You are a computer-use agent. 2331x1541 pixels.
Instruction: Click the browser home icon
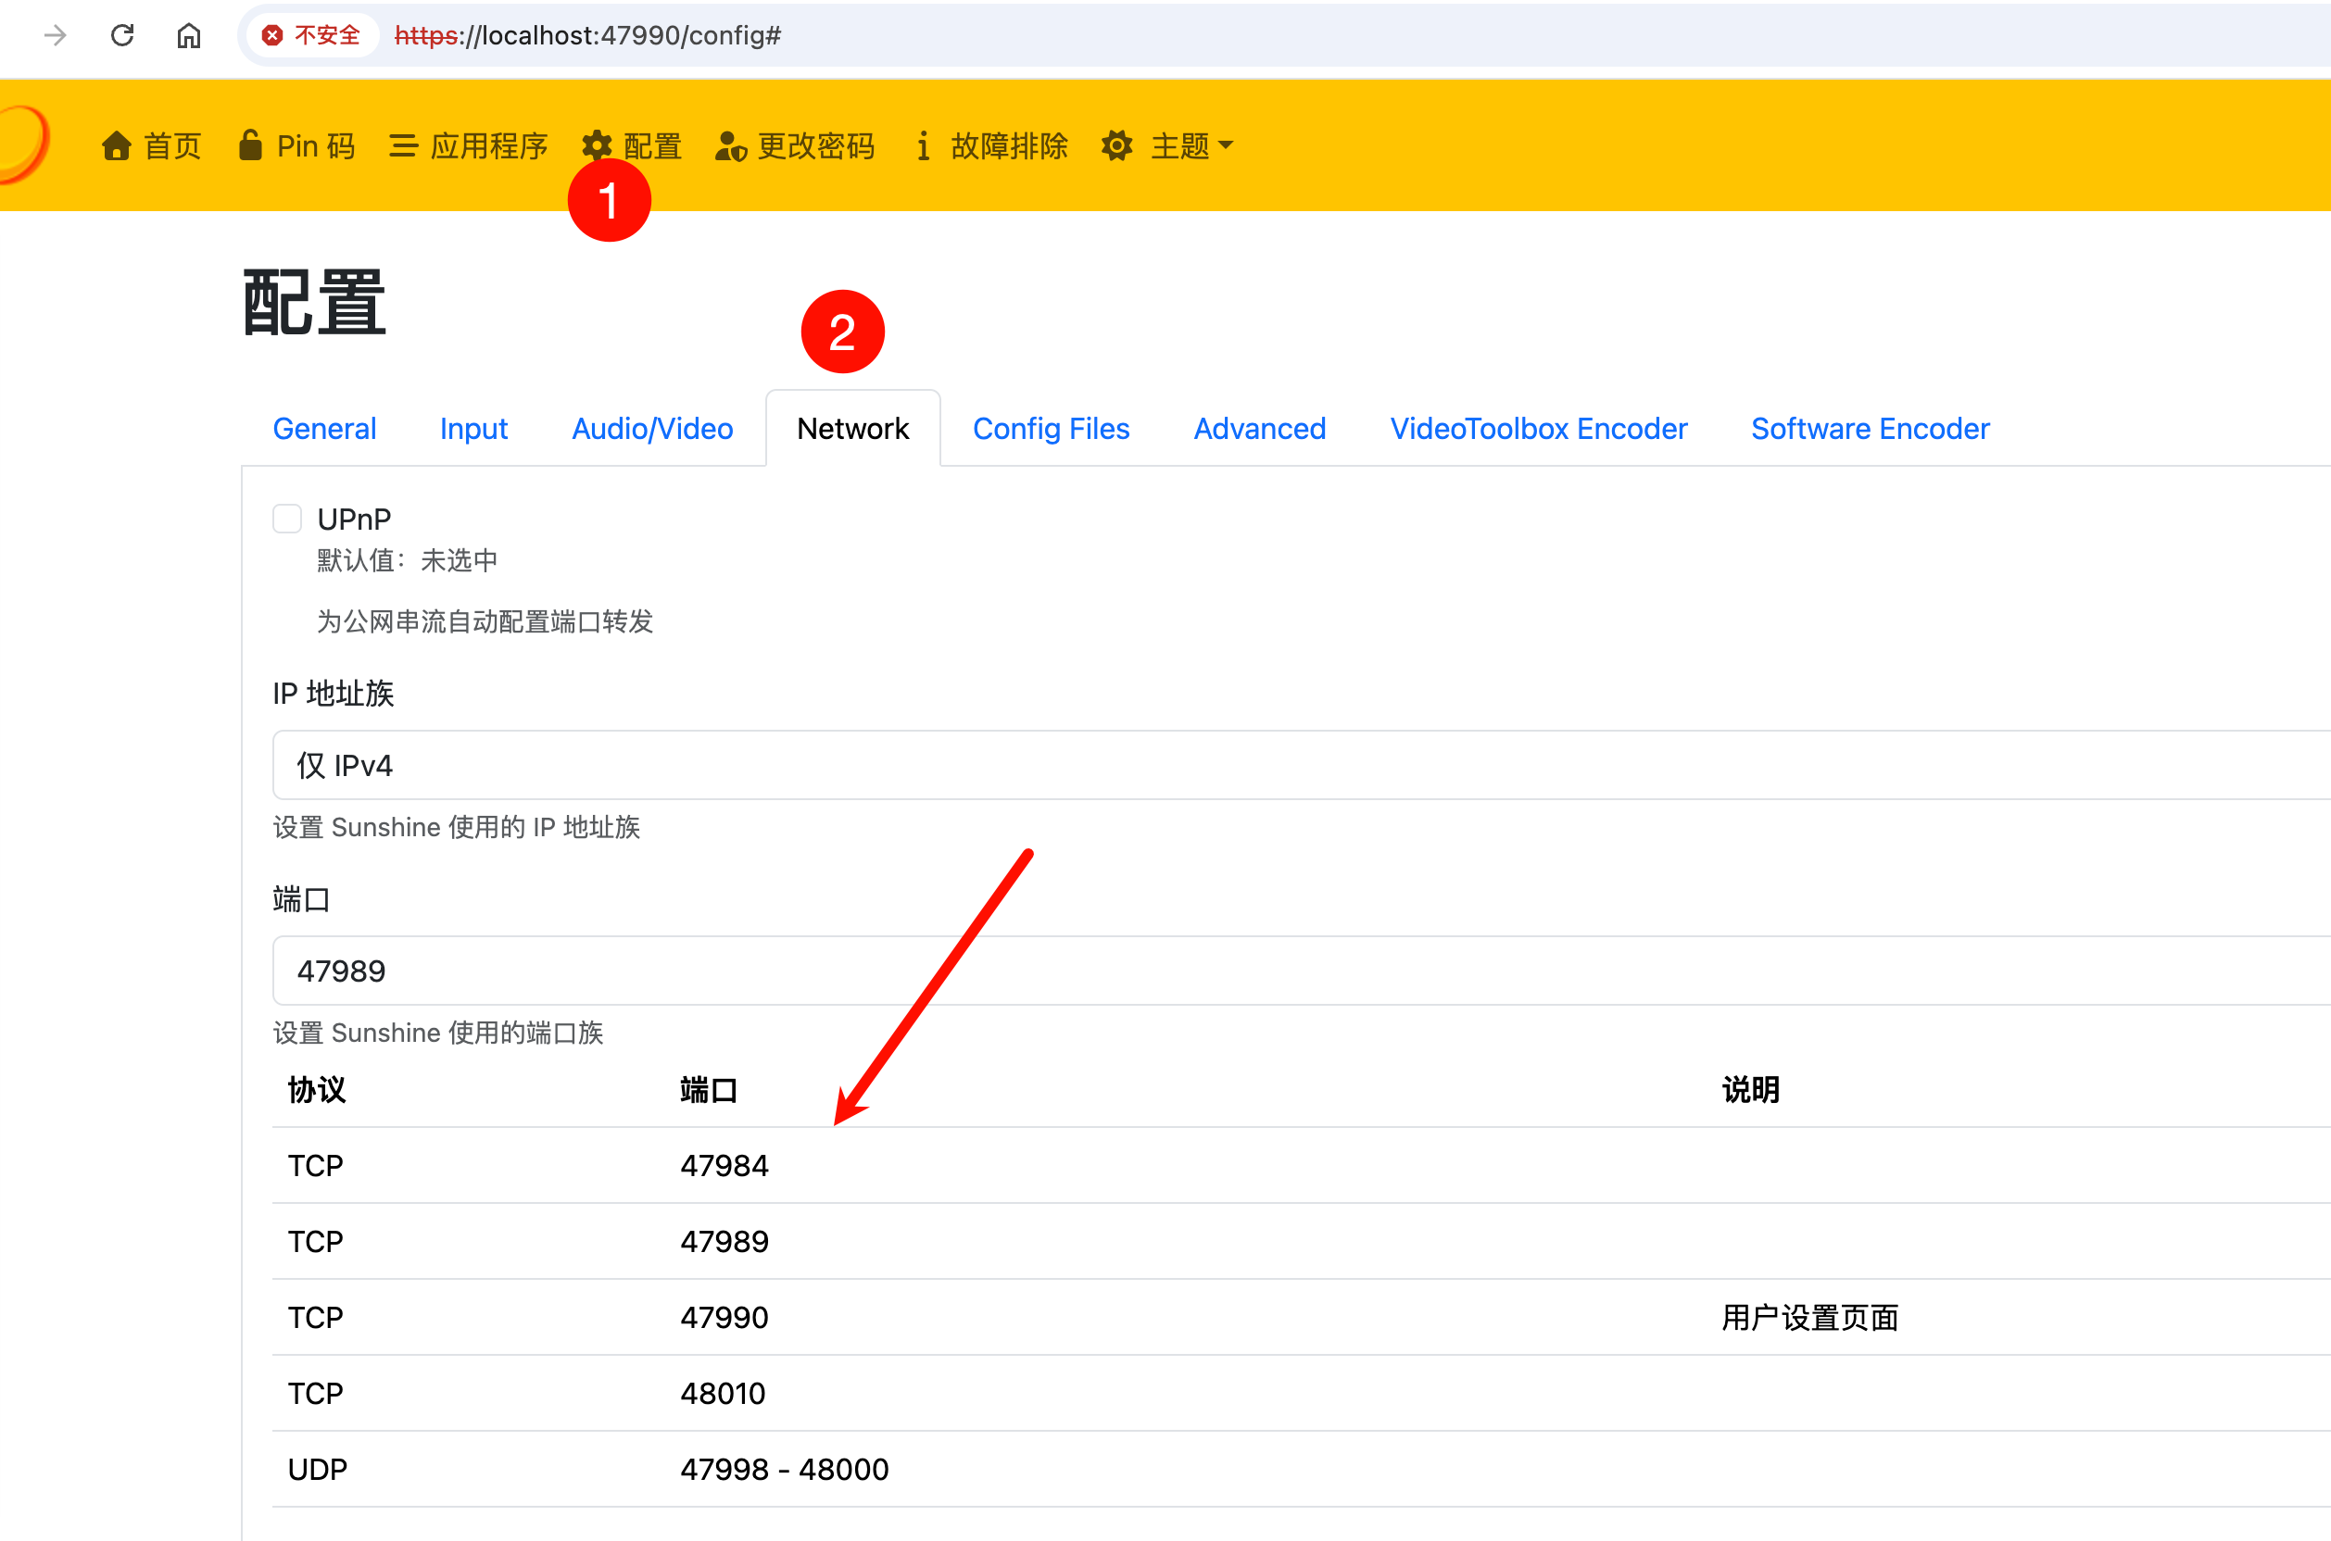click(189, 35)
